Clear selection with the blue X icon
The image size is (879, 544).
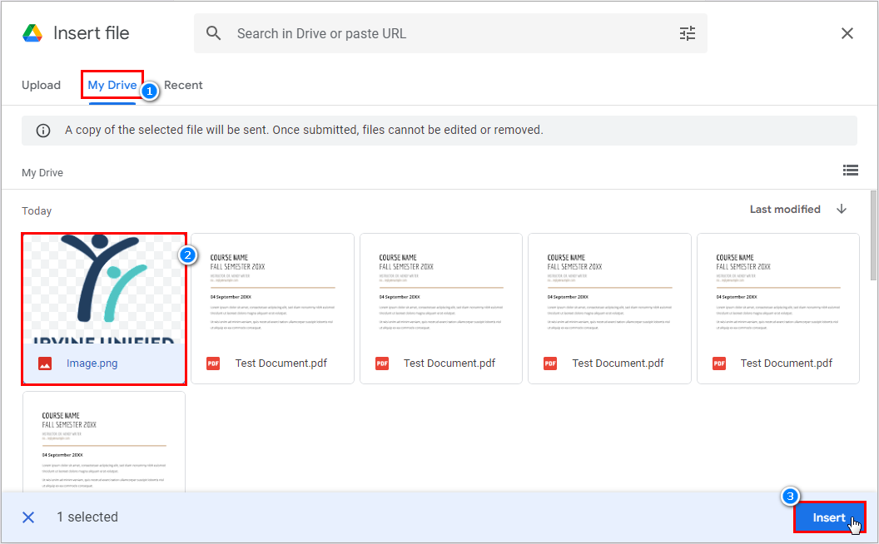click(28, 517)
